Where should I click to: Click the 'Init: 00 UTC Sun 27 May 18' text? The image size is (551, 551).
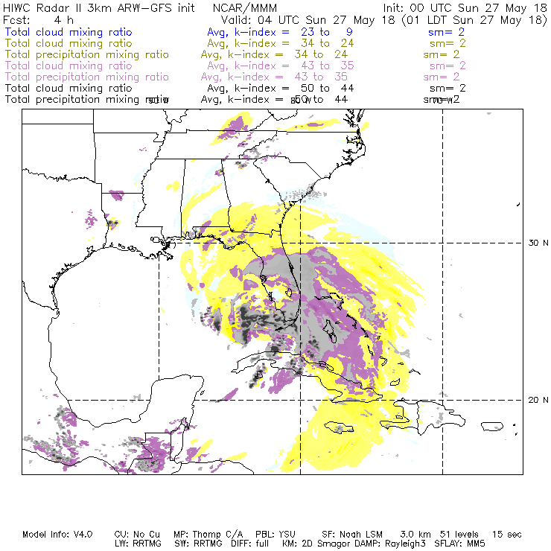click(465, 7)
